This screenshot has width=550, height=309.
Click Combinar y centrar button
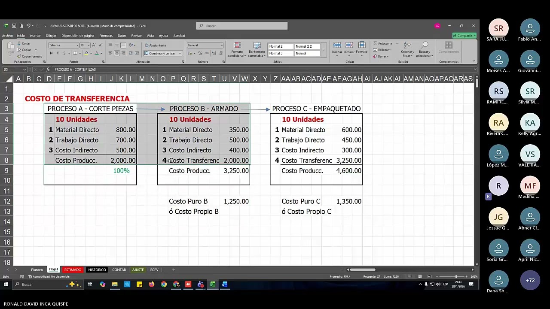pos(163,53)
